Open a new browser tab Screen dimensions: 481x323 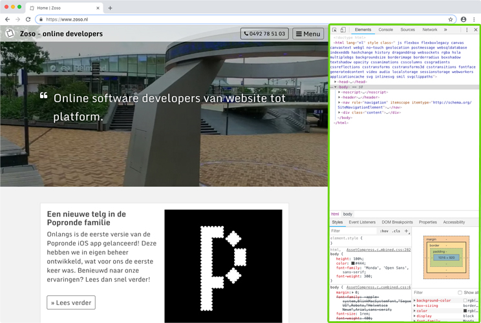pyautogui.click(x=110, y=8)
